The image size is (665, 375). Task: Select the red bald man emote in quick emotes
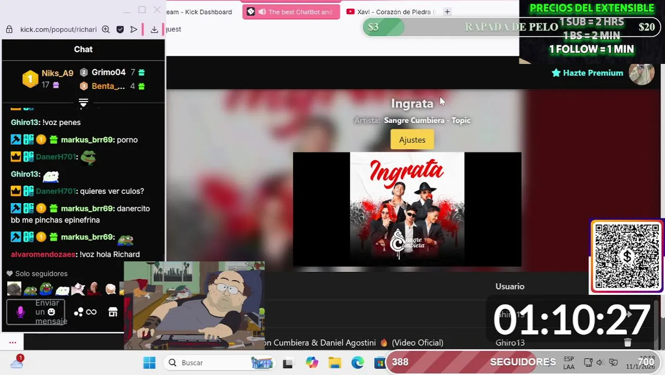pyautogui.click(x=94, y=288)
